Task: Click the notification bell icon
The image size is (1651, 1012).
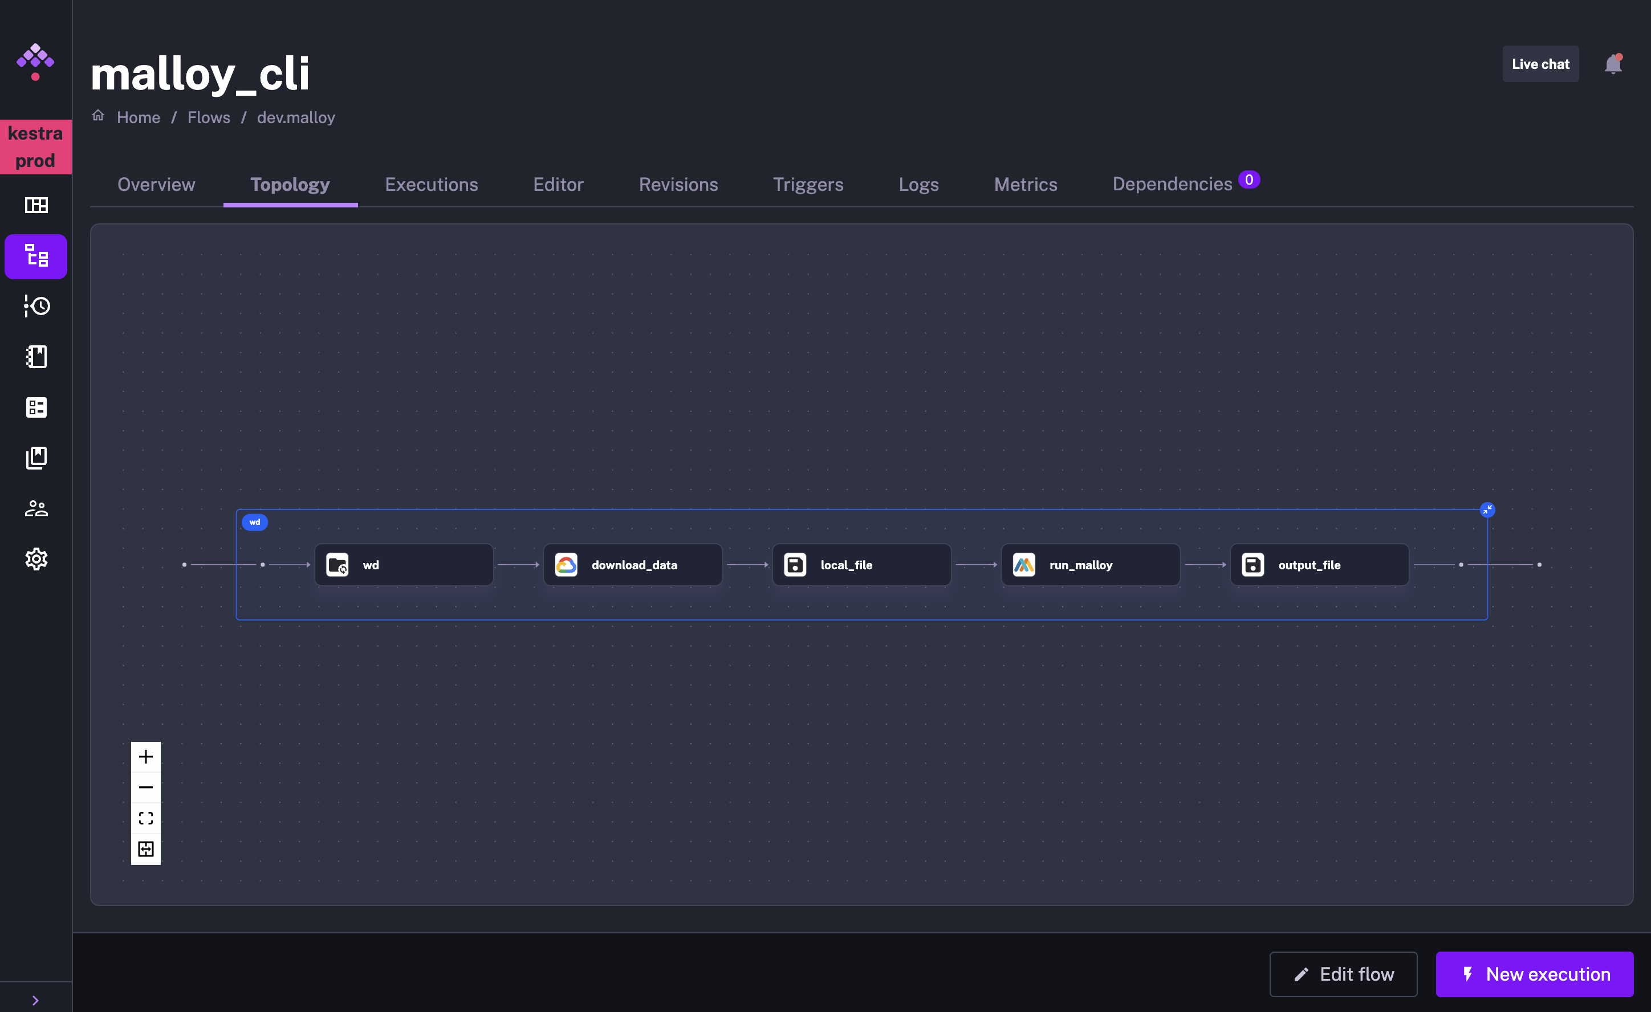Action: (1612, 64)
